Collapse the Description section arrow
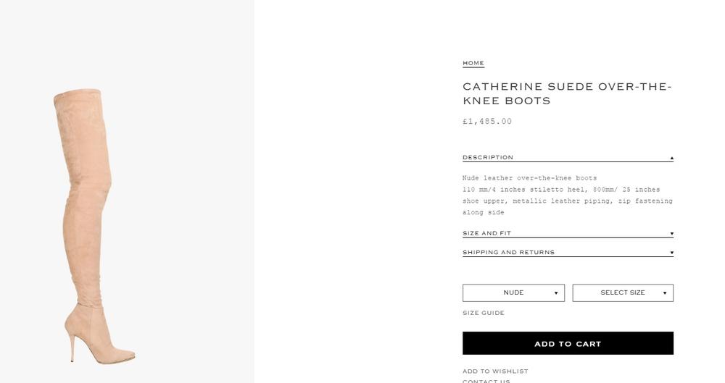The width and height of the screenshot is (725, 383). coord(671,158)
